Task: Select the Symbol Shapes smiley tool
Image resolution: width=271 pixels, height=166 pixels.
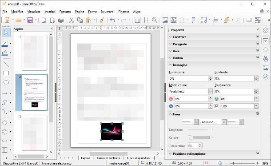Action: point(5,132)
